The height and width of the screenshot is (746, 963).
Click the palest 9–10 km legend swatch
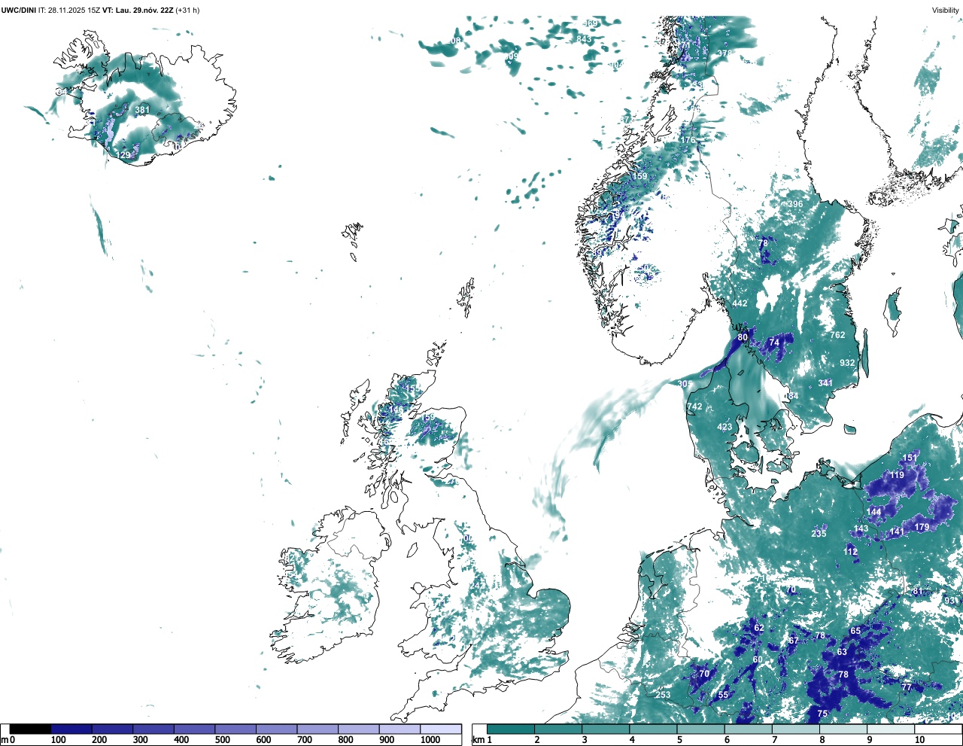(892, 729)
